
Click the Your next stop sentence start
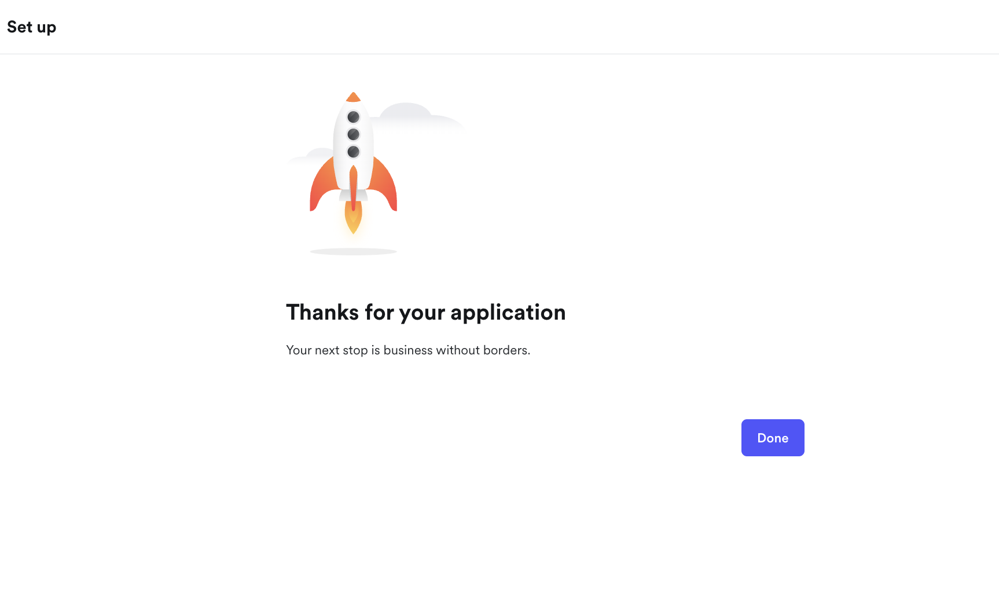327,350
